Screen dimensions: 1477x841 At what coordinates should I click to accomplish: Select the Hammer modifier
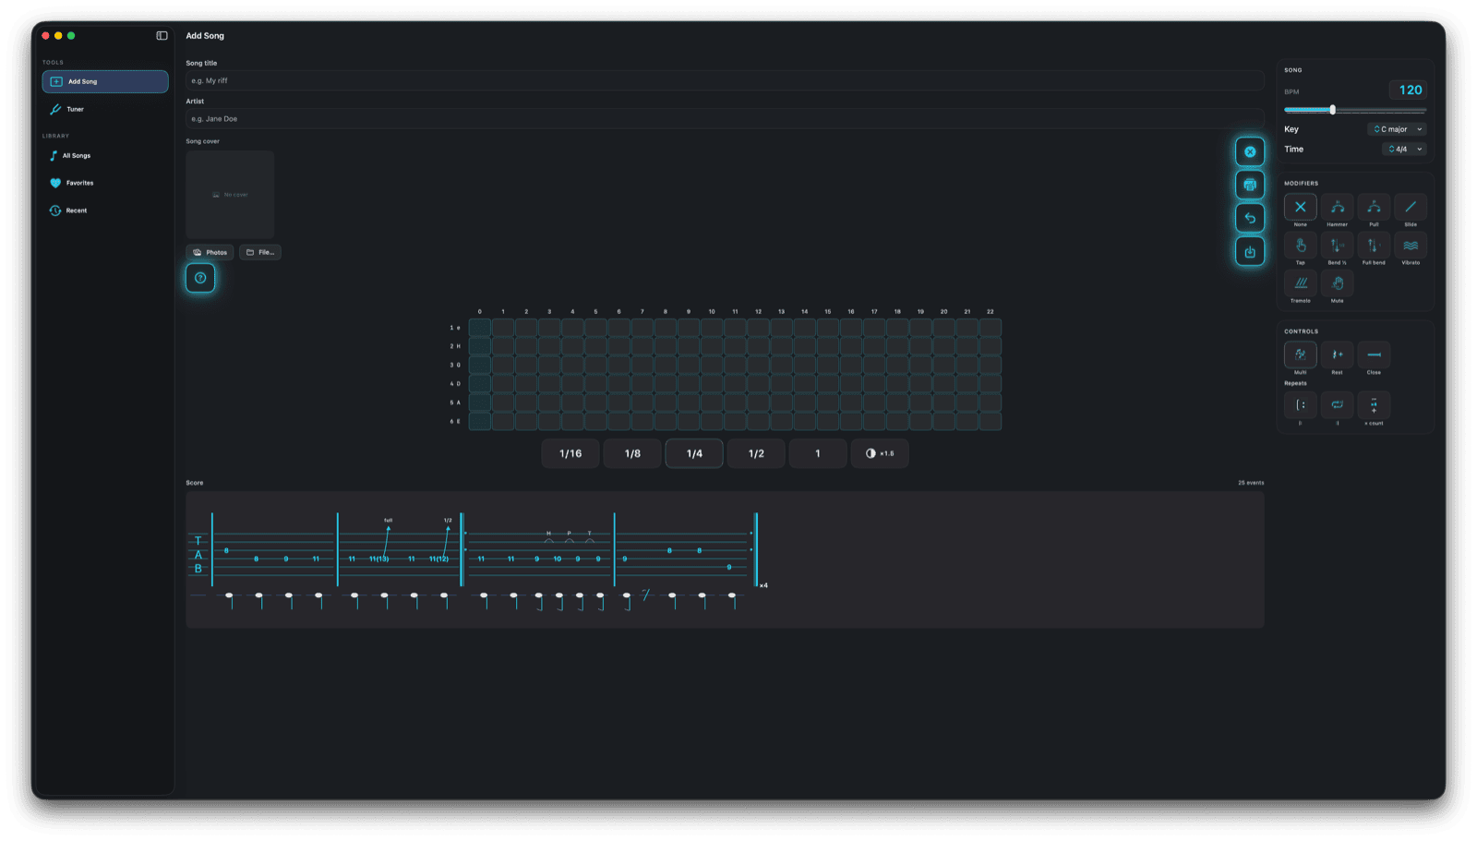(1337, 207)
